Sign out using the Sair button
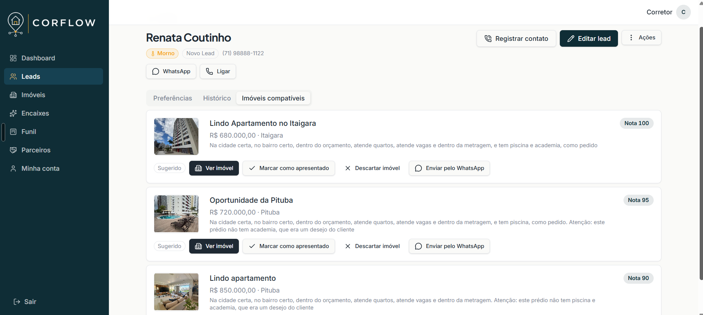This screenshot has width=703, height=315. (25, 302)
